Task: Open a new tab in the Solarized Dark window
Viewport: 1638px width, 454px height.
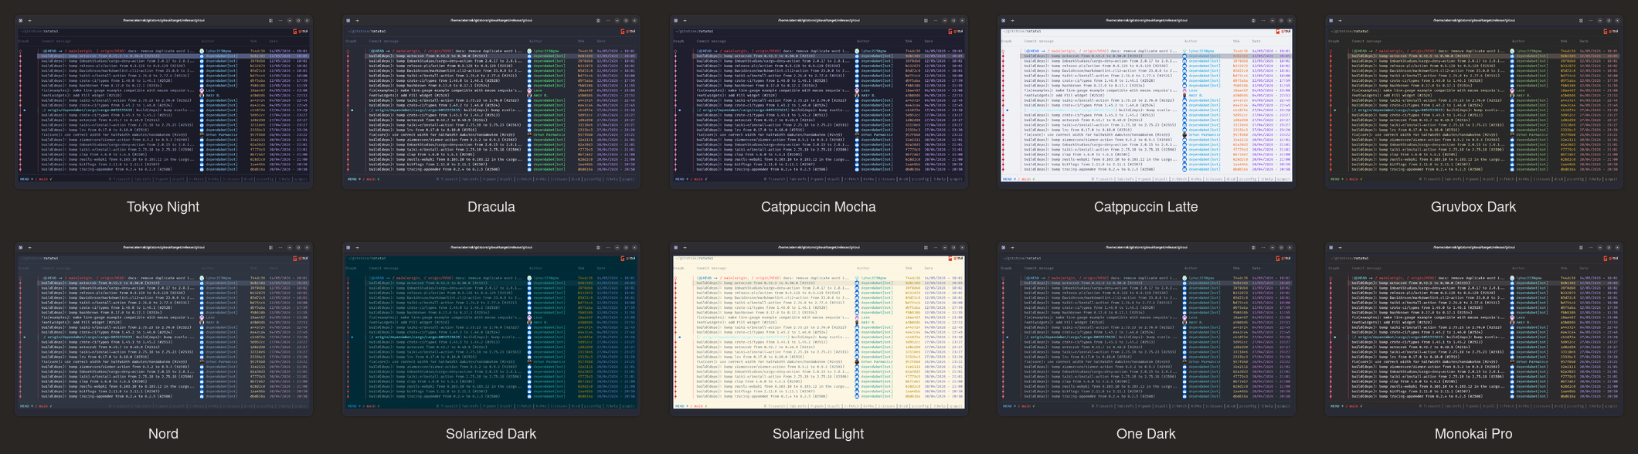Action: pos(357,248)
